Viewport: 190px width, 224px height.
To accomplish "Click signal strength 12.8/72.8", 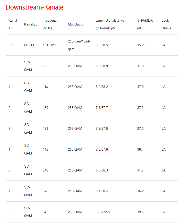I will 103,212.
